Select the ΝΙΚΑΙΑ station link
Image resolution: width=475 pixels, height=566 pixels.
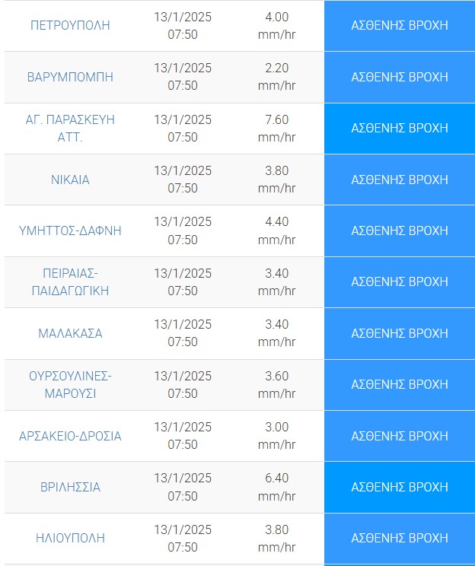coord(70,180)
